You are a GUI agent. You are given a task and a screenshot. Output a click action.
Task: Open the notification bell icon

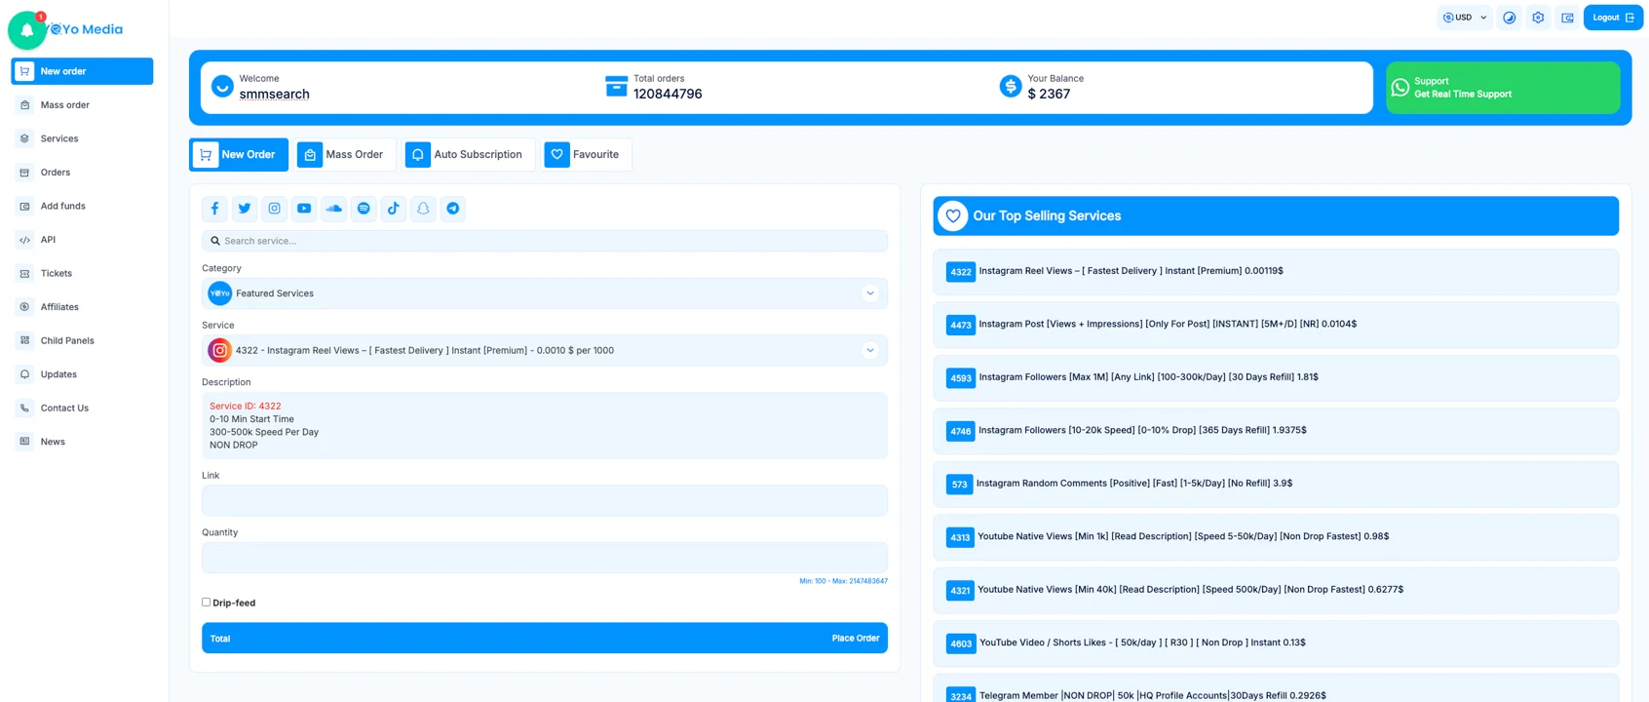[x=27, y=30]
